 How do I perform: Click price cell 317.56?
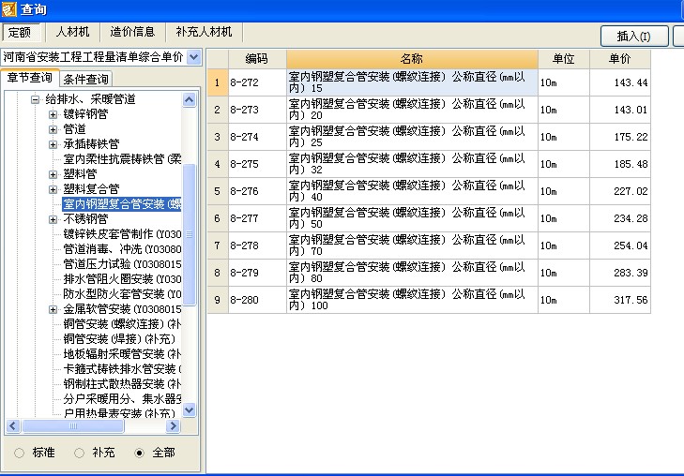point(620,300)
